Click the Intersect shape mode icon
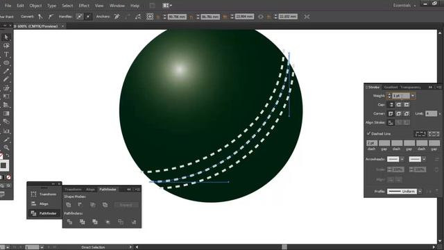Viewport: 444px width, 250px height. (x=92, y=205)
